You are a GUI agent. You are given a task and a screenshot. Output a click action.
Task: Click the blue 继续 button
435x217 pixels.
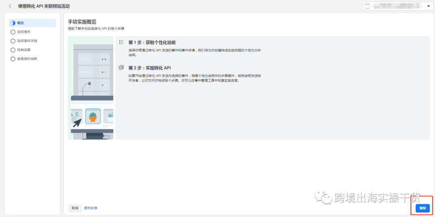[423, 208]
